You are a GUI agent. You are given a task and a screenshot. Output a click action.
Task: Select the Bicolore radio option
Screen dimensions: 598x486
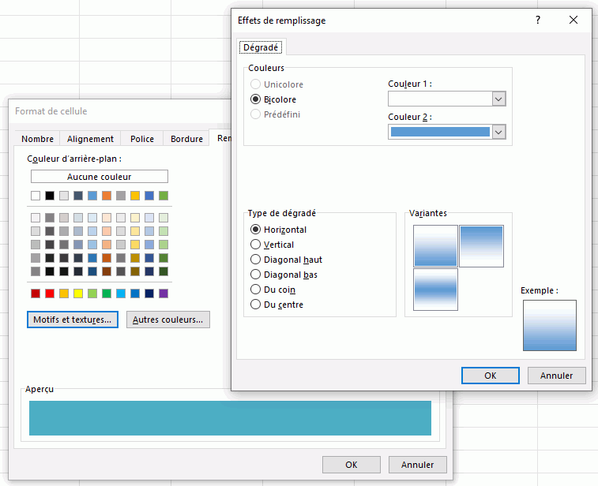[x=255, y=99]
